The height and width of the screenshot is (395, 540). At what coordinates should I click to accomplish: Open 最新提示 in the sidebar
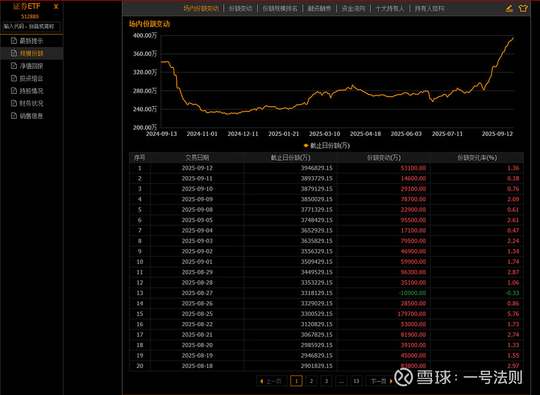click(31, 41)
